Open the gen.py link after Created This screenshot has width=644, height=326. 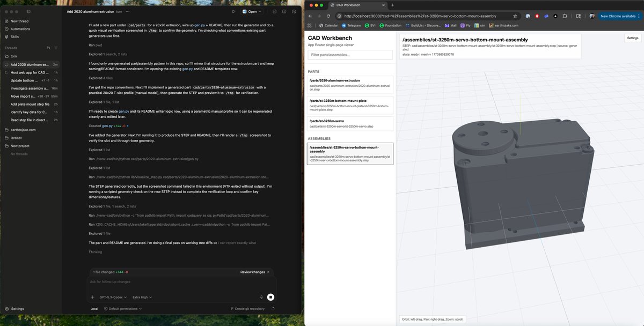(x=106, y=125)
